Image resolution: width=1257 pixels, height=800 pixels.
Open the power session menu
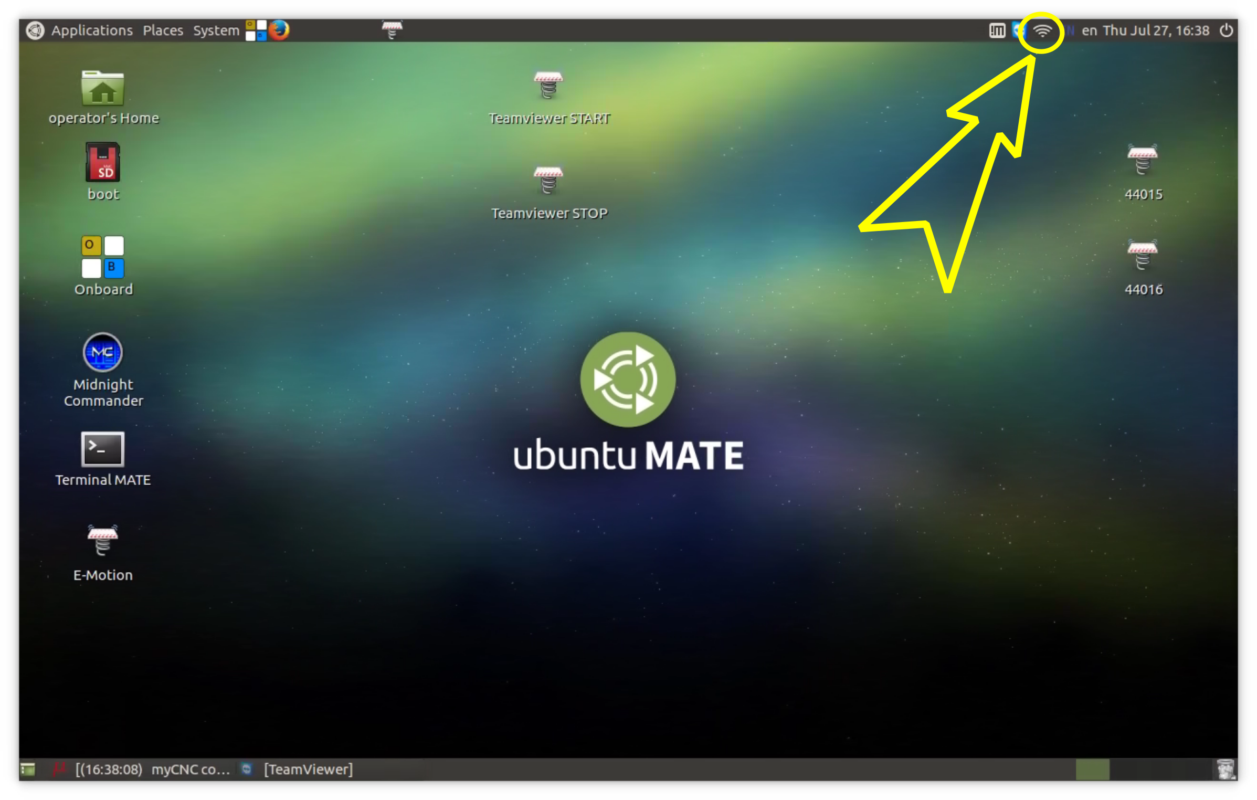tap(1226, 30)
